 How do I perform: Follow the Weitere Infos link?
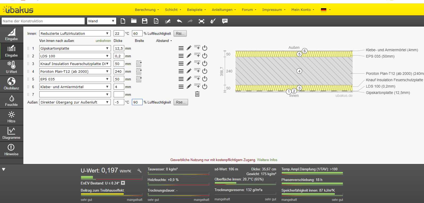pos(267,160)
